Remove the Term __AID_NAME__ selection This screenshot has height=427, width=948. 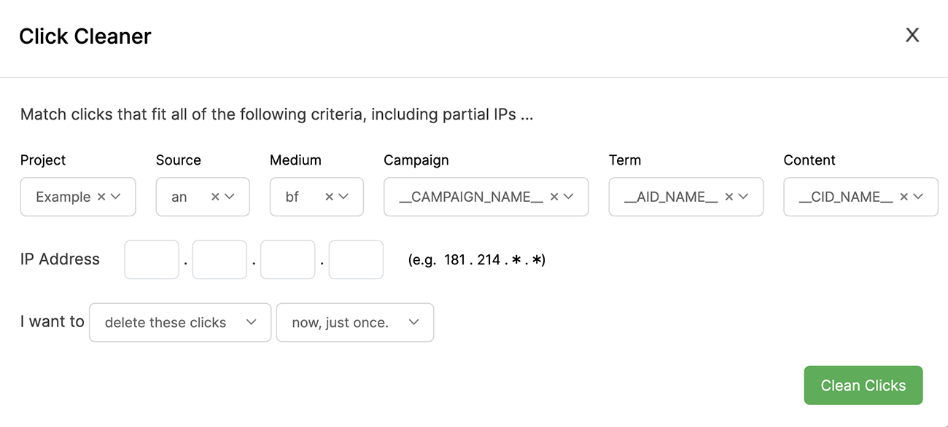(x=729, y=197)
